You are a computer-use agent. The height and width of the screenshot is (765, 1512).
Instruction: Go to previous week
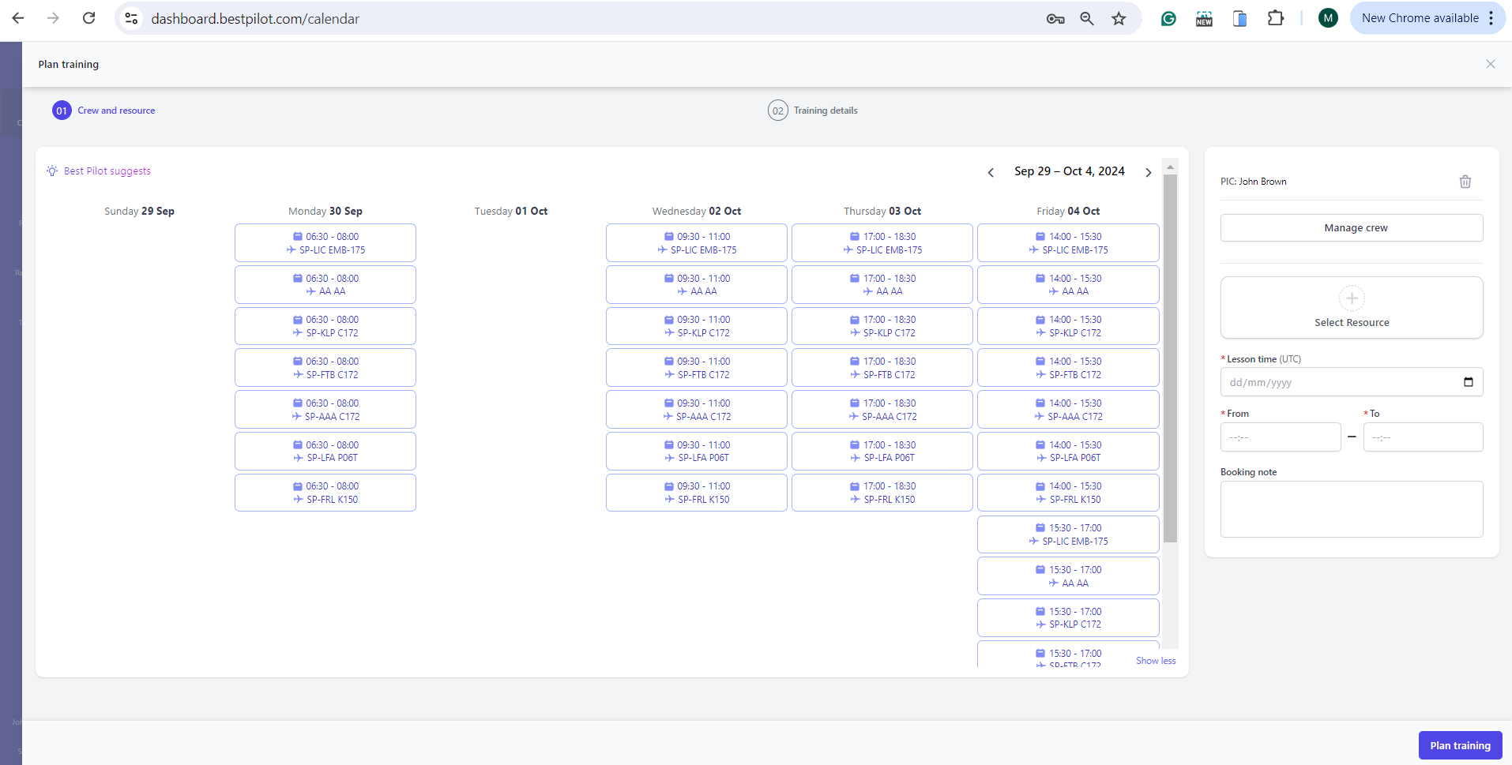(x=991, y=172)
